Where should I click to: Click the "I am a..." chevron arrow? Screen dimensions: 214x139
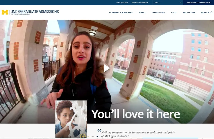click(x=180, y=3)
